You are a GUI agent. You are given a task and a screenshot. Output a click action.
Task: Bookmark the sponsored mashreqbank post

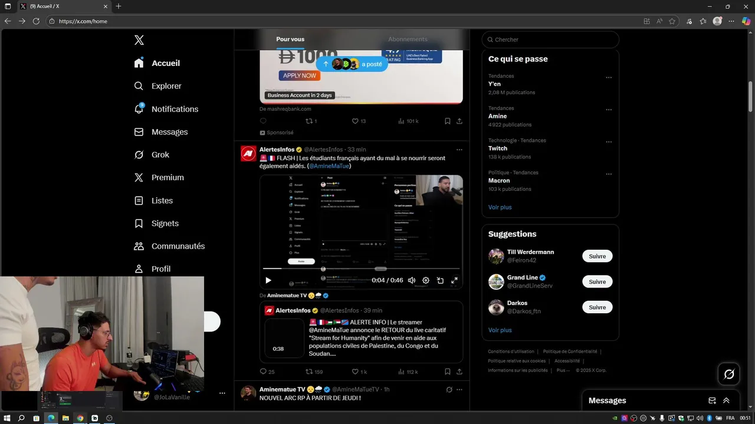click(x=448, y=121)
